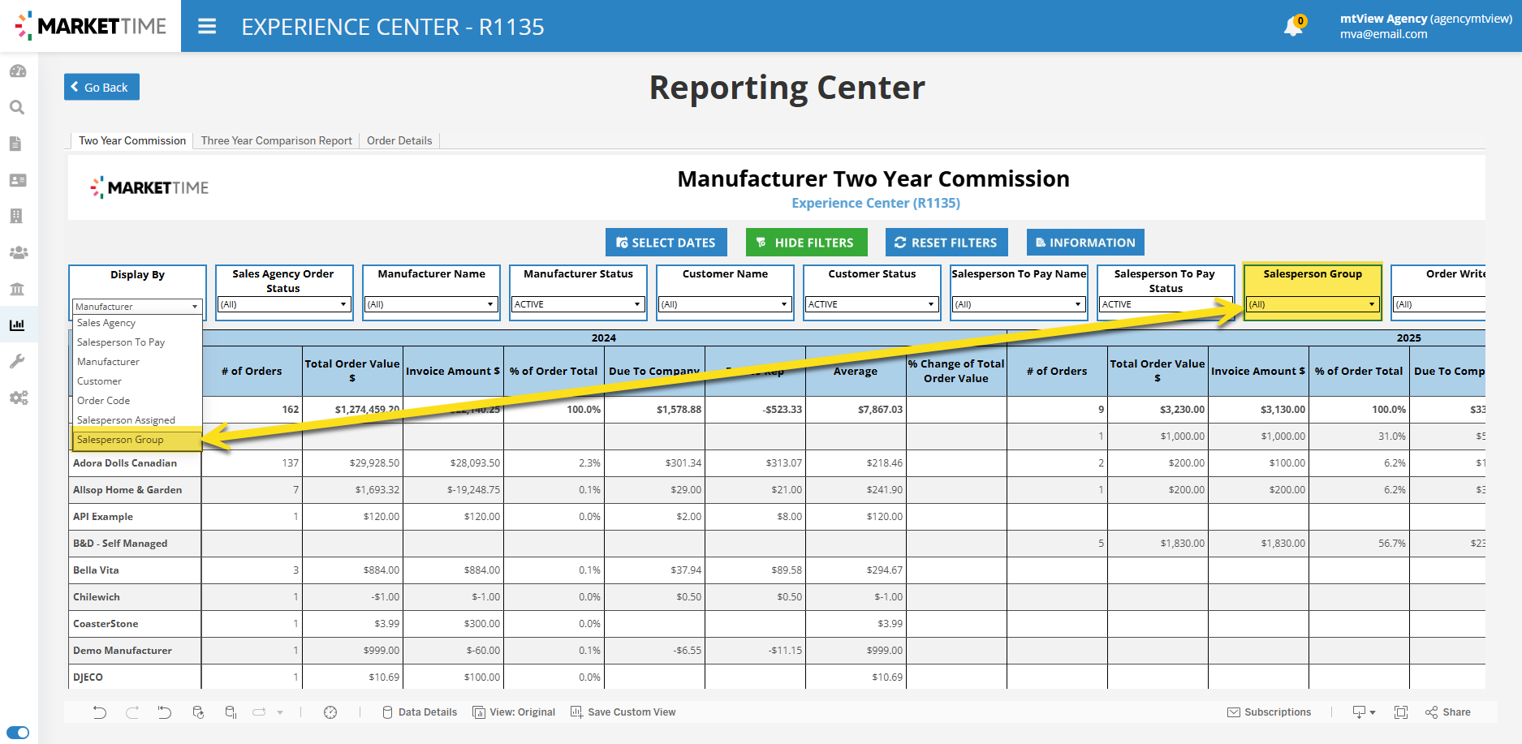Switch to Three Year Comparison Report tab
Viewport: 1522px width, 744px height.
click(x=277, y=140)
